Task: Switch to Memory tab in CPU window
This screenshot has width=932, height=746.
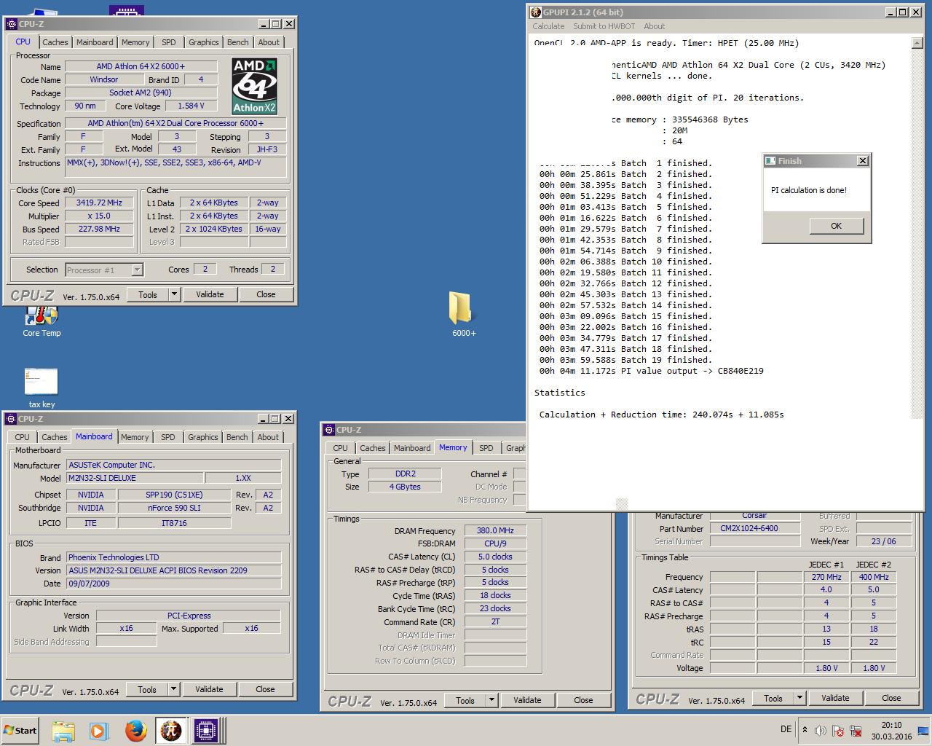Action: click(135, 42)
